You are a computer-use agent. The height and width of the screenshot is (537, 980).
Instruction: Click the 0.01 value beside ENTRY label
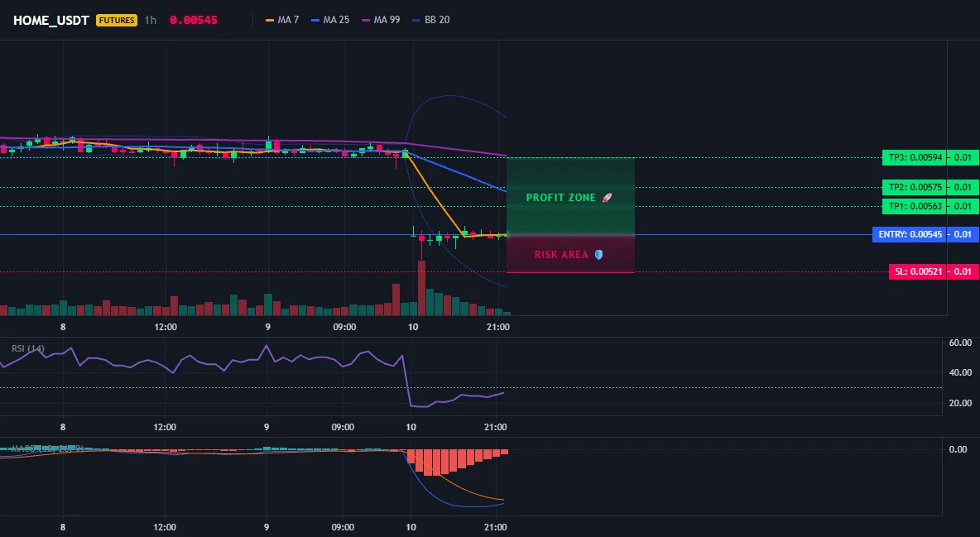point(963,234)
